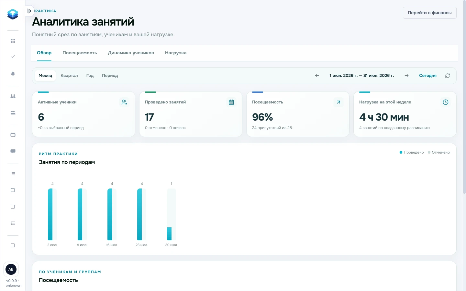Click '4 занятий по созданному расписанию' text
466x291 pixels.
394,128
